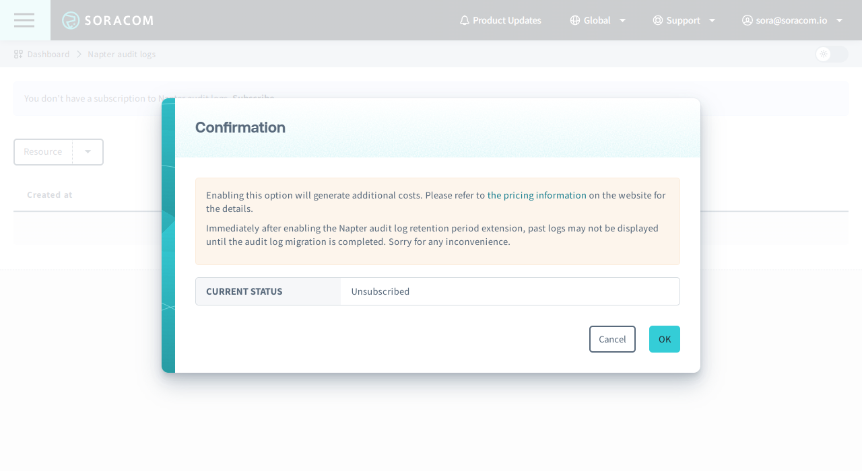Select Napter audit logs breadcrumb item
Viewport: 862px width, 471px height.
121,54
